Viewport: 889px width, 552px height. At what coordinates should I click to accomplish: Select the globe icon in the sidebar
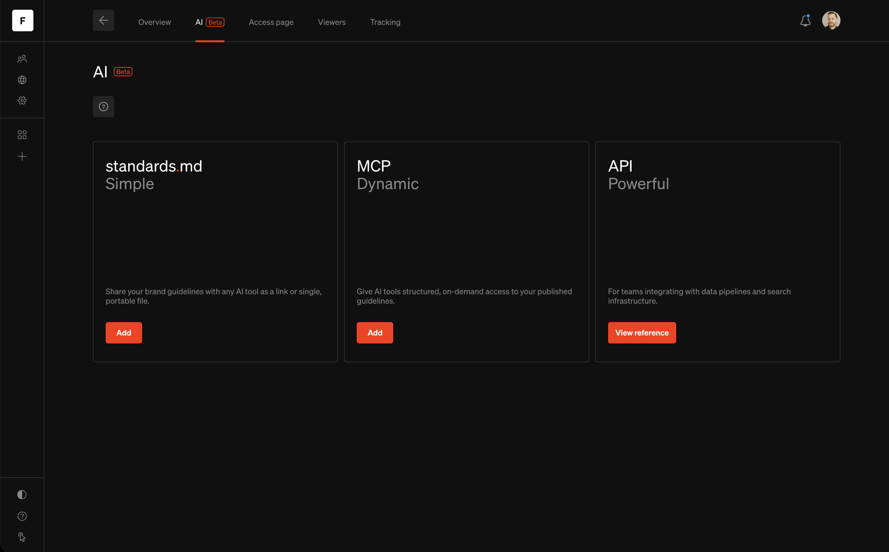(22, 80)
